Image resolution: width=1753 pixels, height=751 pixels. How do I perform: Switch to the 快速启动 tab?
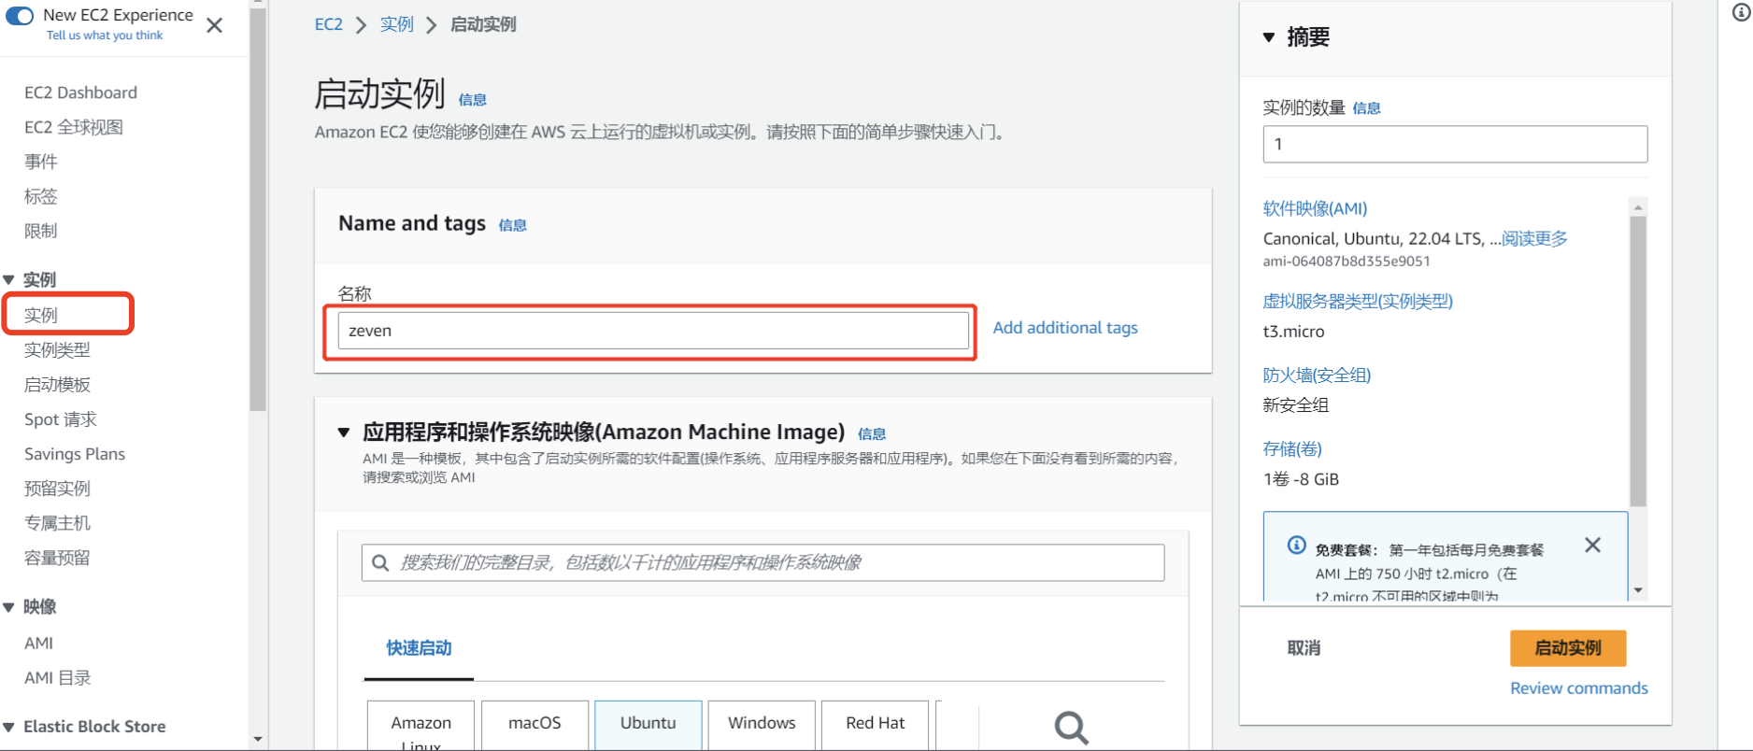[419, 648]
